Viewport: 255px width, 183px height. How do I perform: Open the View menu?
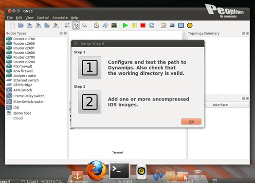29,17
